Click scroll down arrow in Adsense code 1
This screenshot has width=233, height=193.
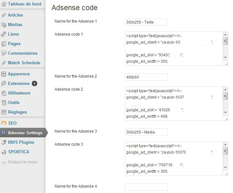225,58
